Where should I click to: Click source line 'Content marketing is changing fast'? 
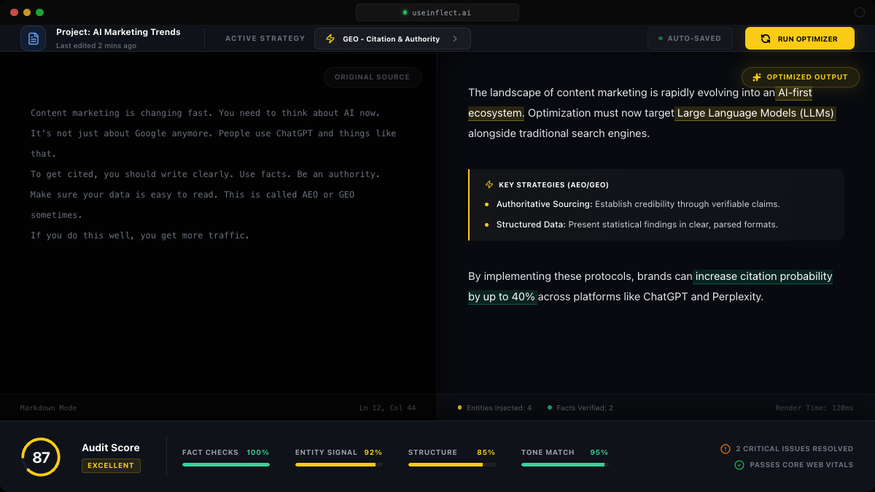pos(205,113)
